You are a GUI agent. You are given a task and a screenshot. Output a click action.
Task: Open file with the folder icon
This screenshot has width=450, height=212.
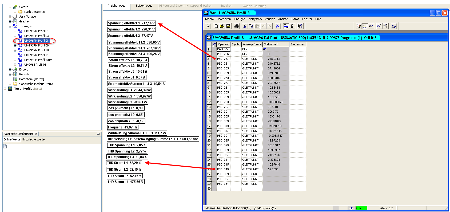click(x=222, y=26)
